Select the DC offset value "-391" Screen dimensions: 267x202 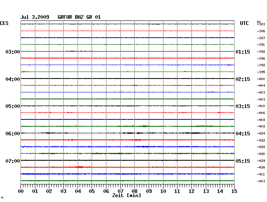261,45
